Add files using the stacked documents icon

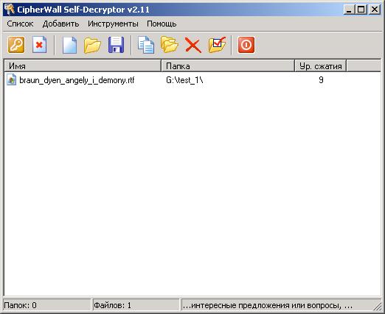click(146, 45)
